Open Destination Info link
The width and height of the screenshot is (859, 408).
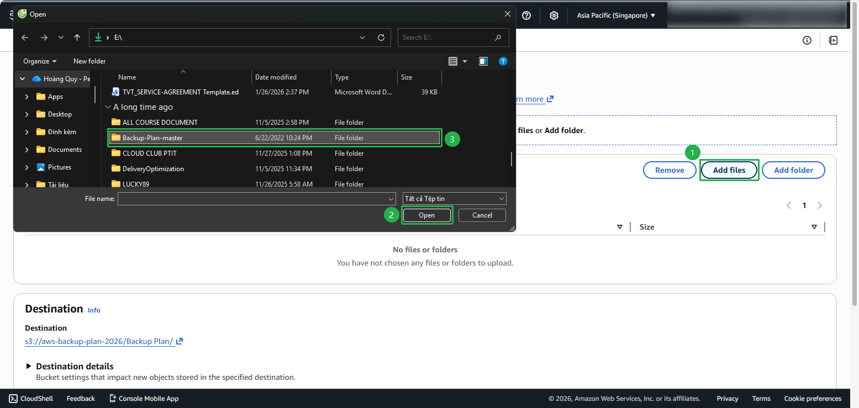coord(94,310)
